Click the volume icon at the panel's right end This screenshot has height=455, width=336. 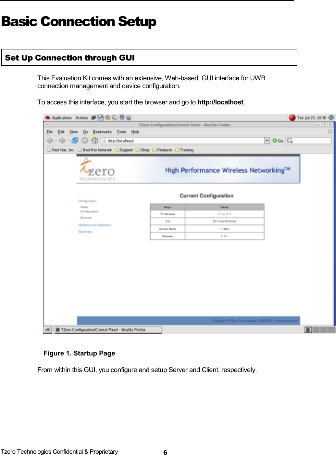330,117
